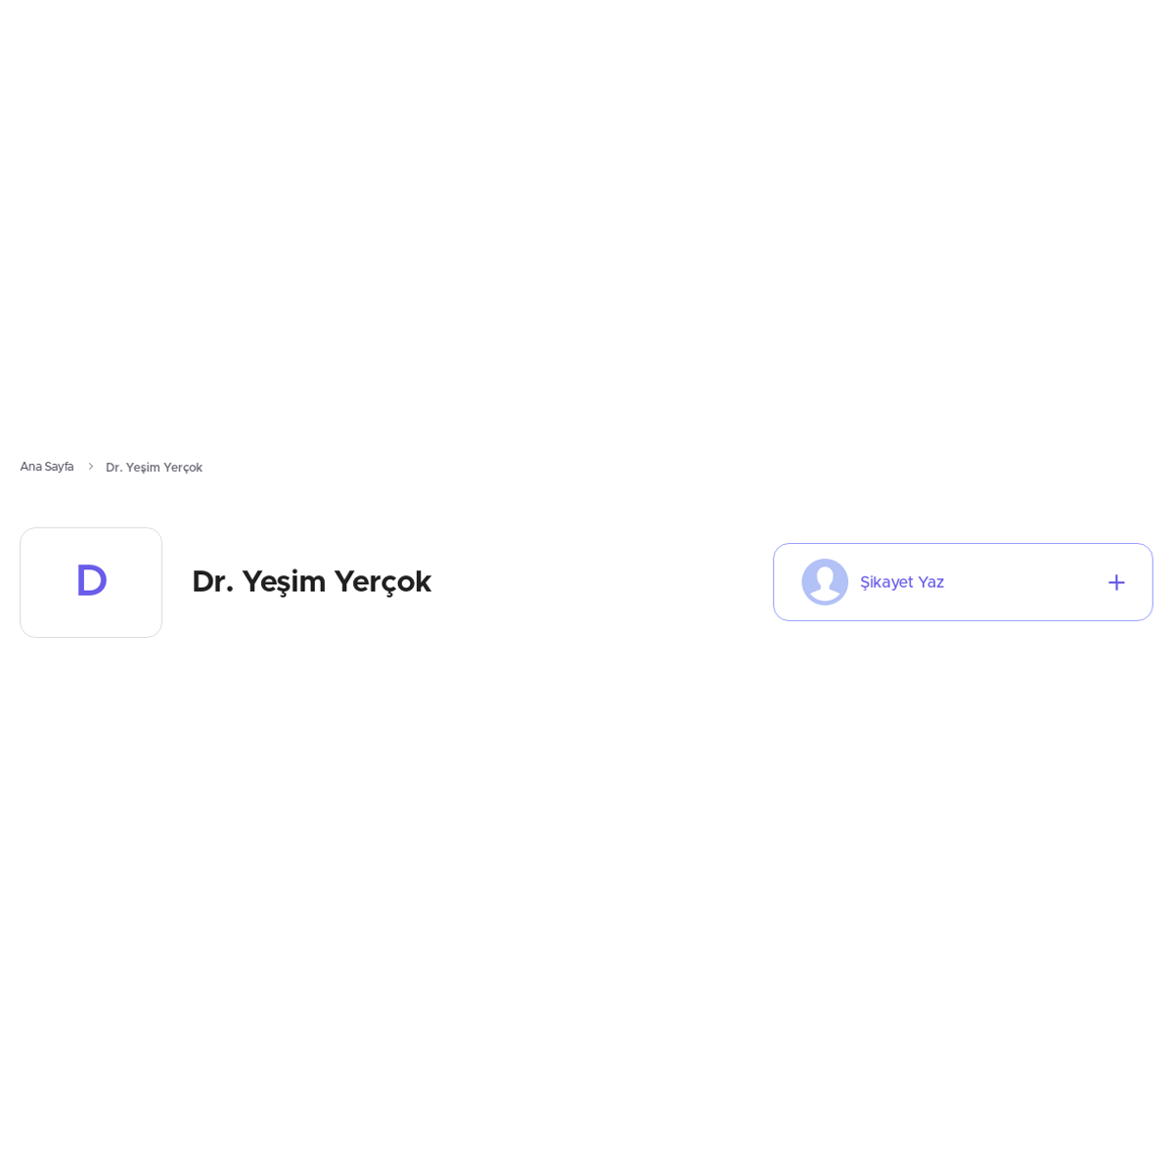This screenshot has width=1174, height=1174.
Task: Go back to Ana Sayfa via breadcrumb
Action: 47,467
